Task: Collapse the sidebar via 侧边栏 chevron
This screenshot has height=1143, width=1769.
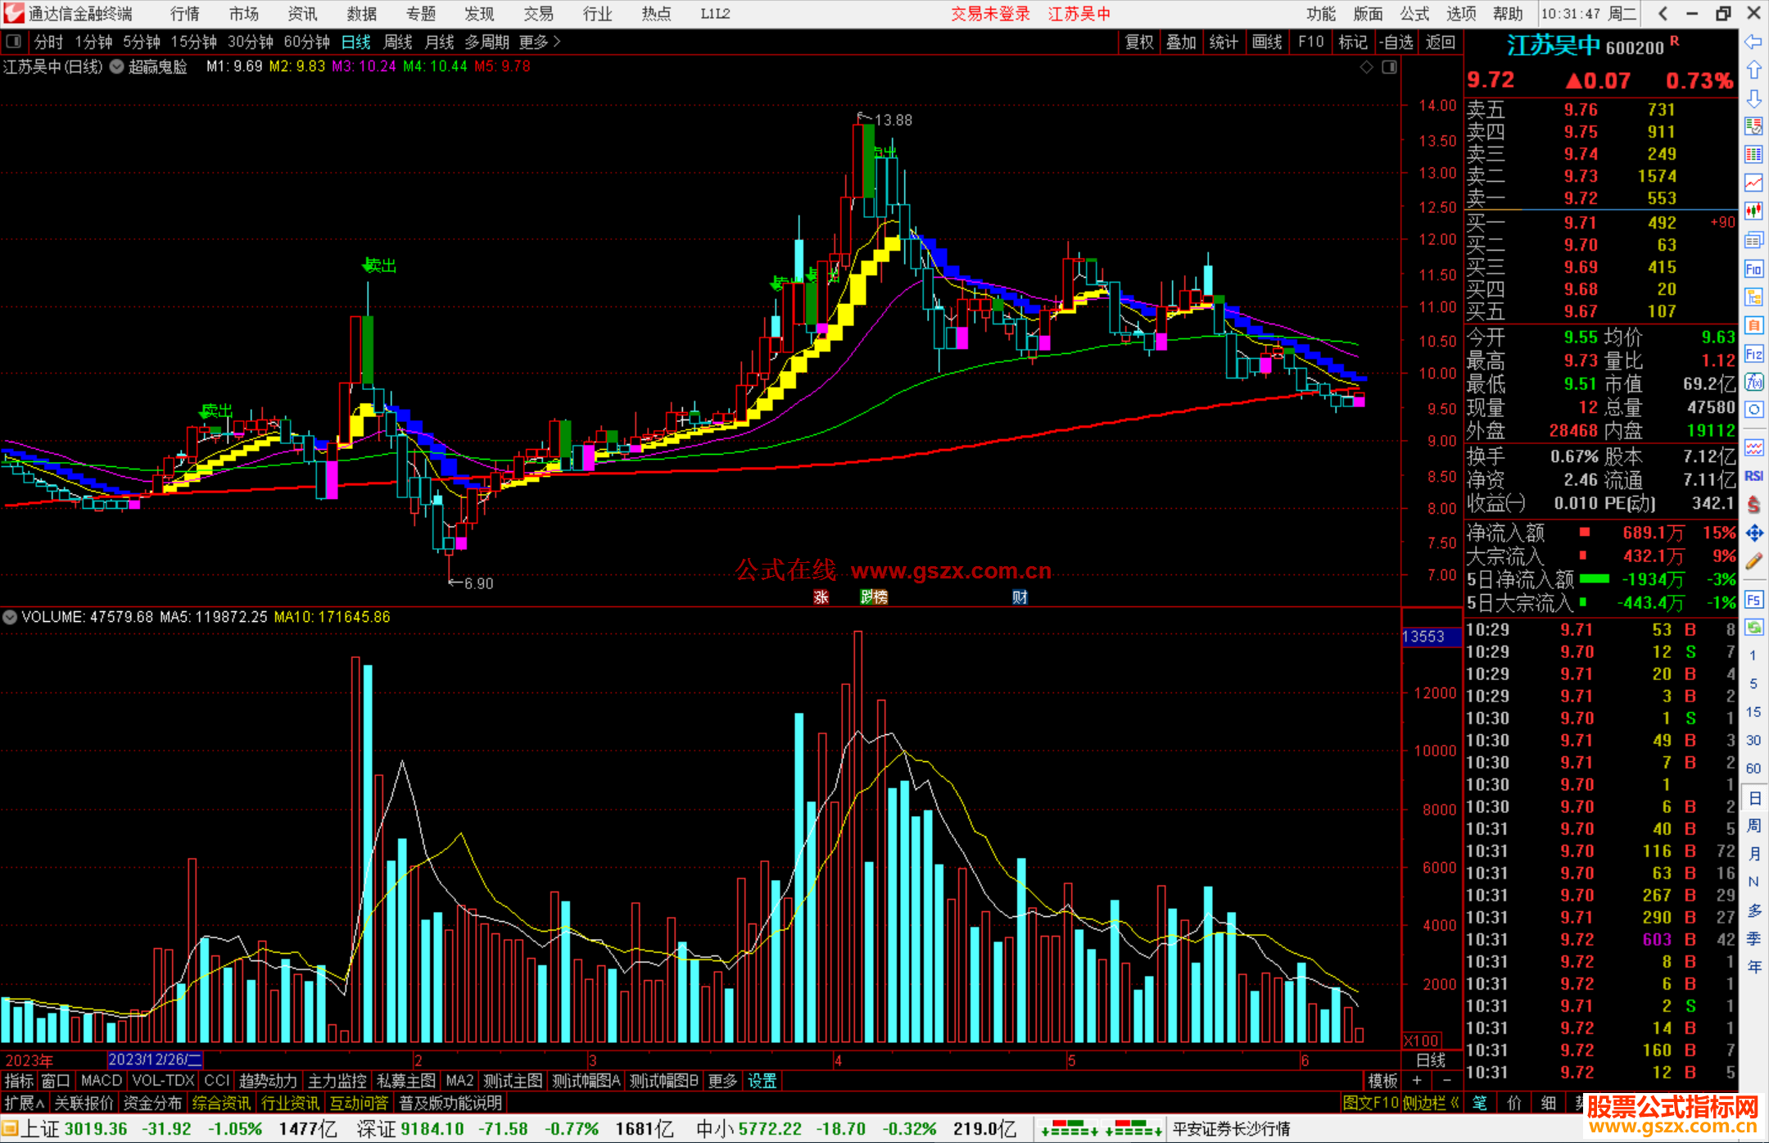Action: click(x=1455, y=1103)
